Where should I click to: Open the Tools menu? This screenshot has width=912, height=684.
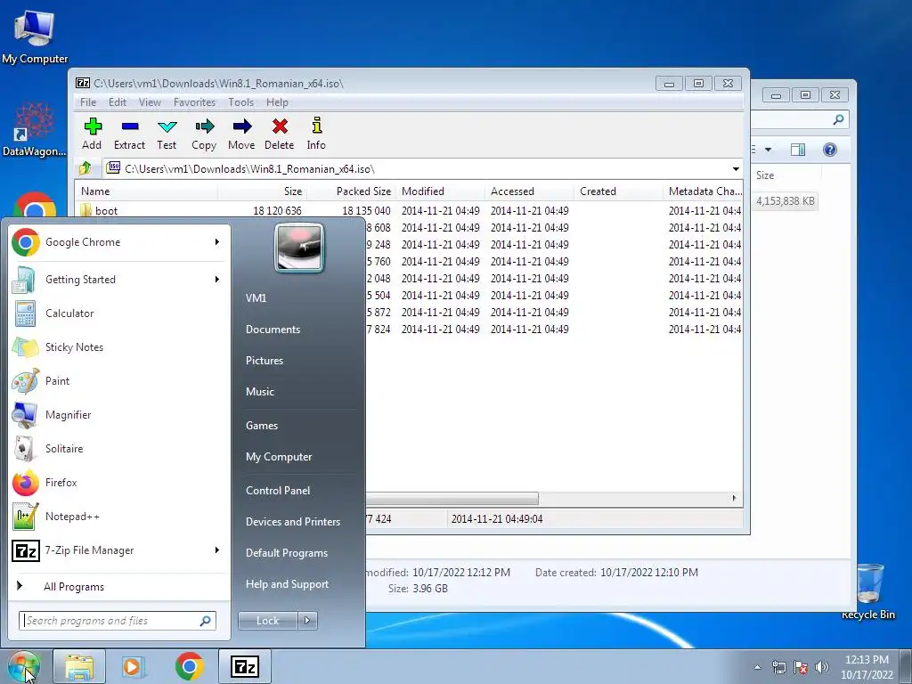(x=240, y=102)
